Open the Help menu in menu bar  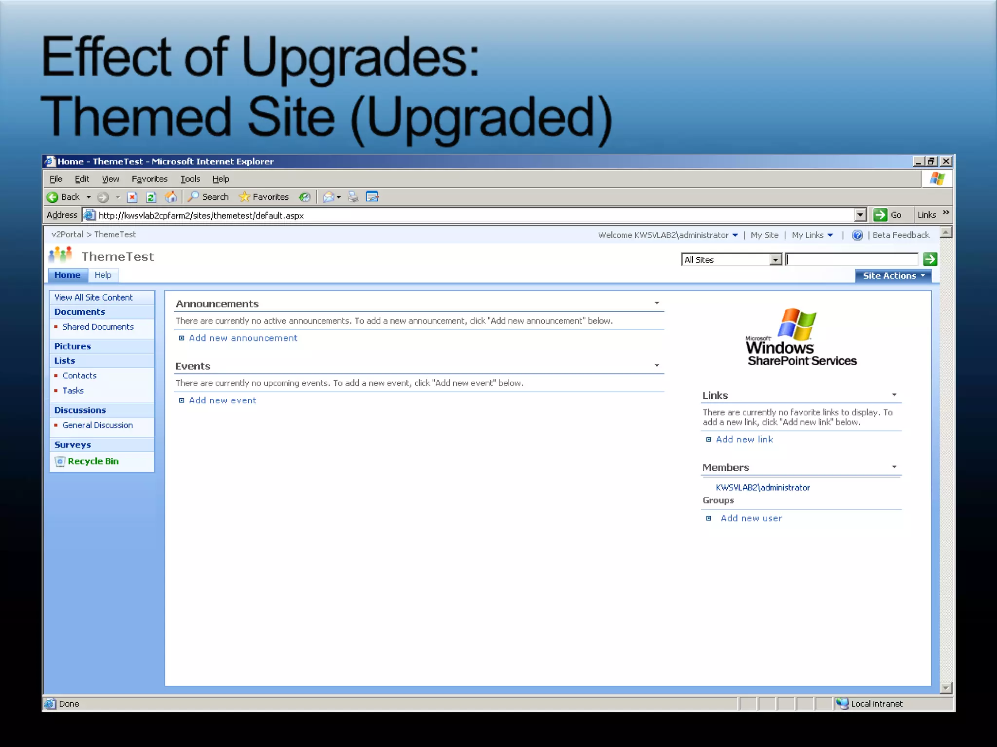pos(221,179)
